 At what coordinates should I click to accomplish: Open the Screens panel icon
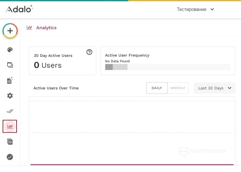10,65
